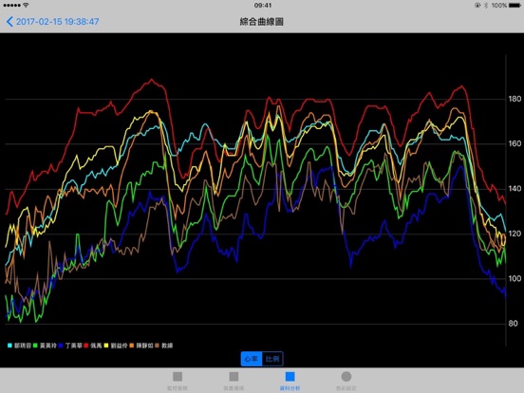524x393 pixels.
Task: Click the brown legend swatch
Action: coord(157,346)
